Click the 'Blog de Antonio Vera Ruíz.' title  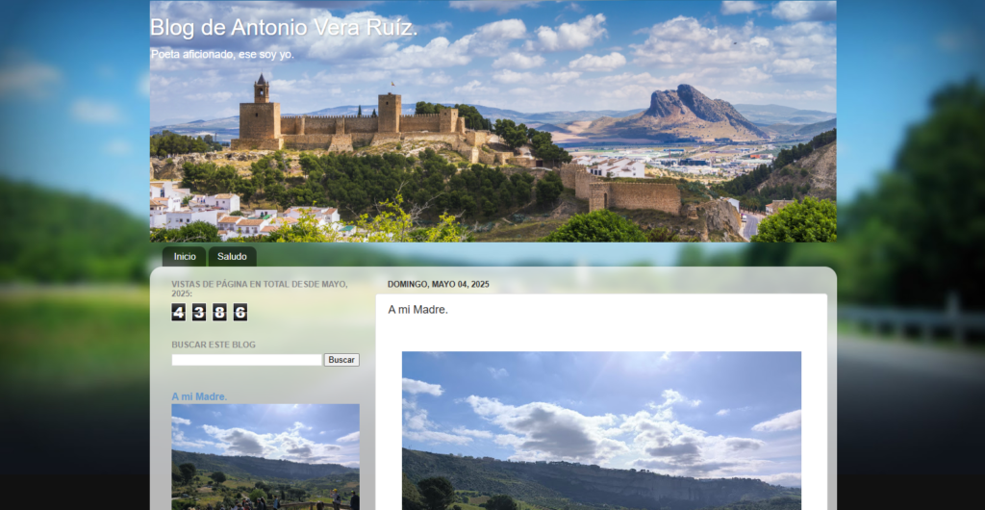pos(284,28)
